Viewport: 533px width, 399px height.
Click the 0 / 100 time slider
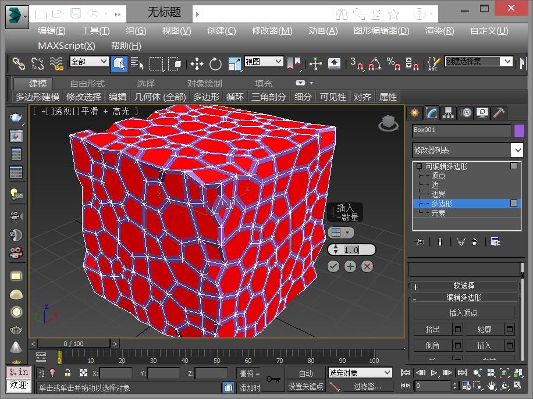(x=74, y=344)
